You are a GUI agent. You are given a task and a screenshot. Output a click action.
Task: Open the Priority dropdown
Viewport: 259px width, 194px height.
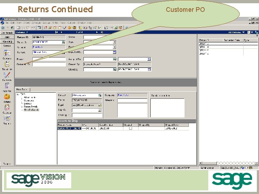click(114, 47)
